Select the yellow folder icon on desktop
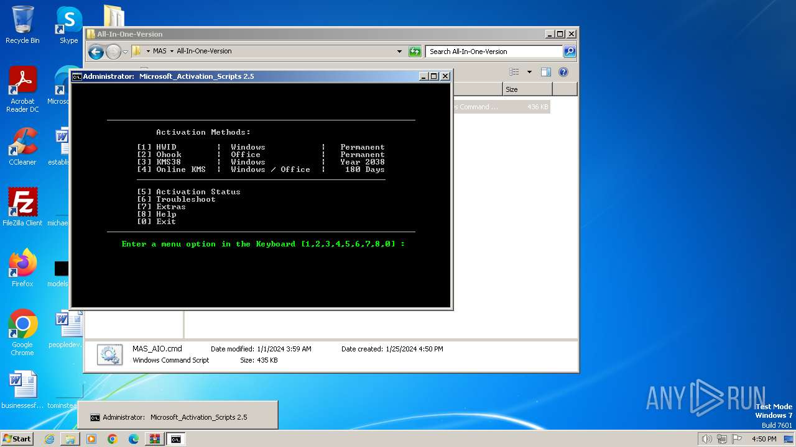This screenshot has height=447, width=796. click(114, 15)
